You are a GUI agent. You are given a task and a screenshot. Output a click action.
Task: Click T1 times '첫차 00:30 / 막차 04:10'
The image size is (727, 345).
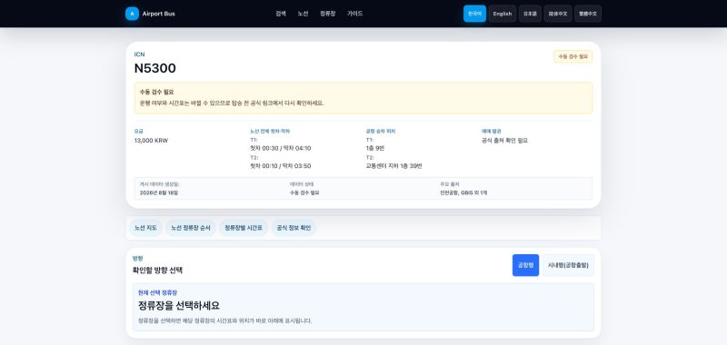[281, 148]
